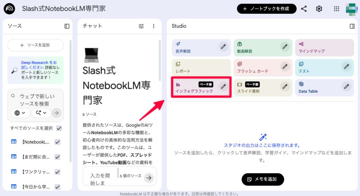Open the Google apps grid icon
Image resolution: width=360 pixels, height=196 pixels.
click(336, 9)
